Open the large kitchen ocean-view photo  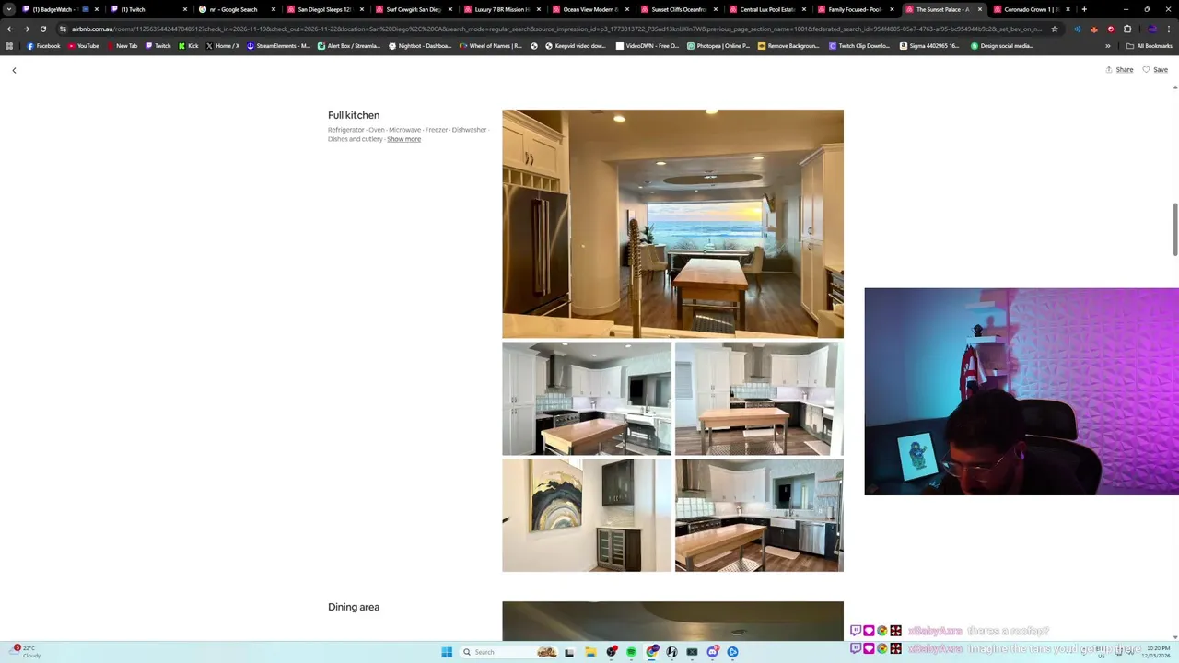point(672,224)
